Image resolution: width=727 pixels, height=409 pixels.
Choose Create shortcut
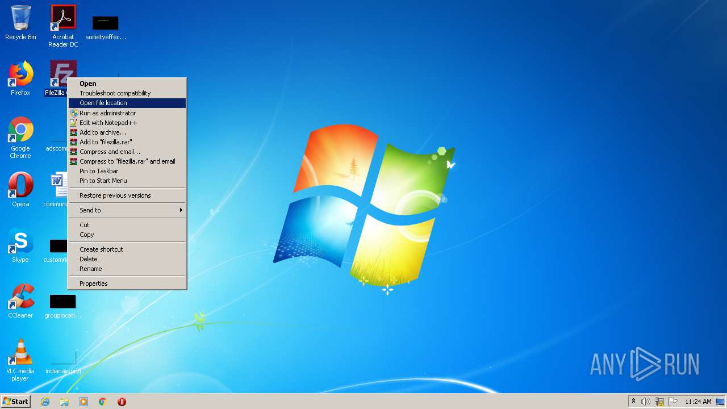coord(127,249)
